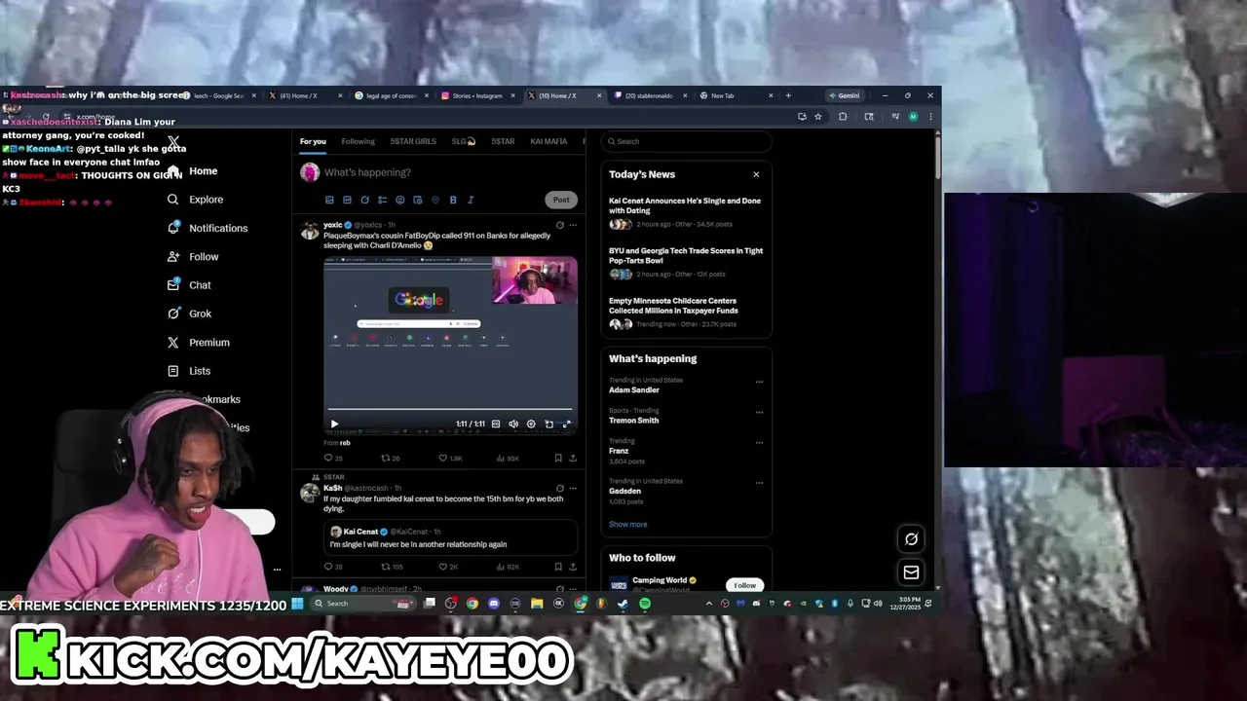Open Spotify from the taskbar
The height and width of the screenshot is (701, 1247).
(x=645, y=604)
